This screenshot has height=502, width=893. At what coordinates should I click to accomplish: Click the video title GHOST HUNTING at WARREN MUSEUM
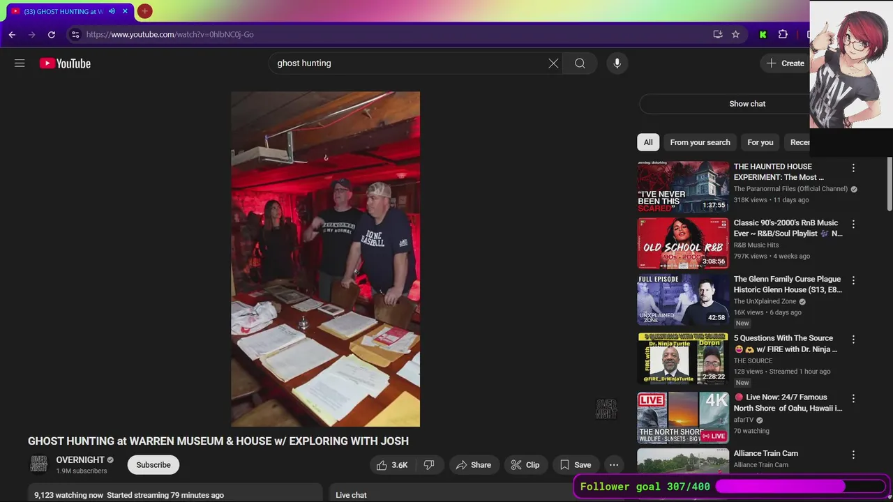coord(218,441)
